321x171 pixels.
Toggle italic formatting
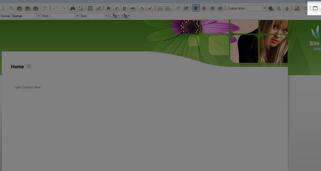pos(116,8)
